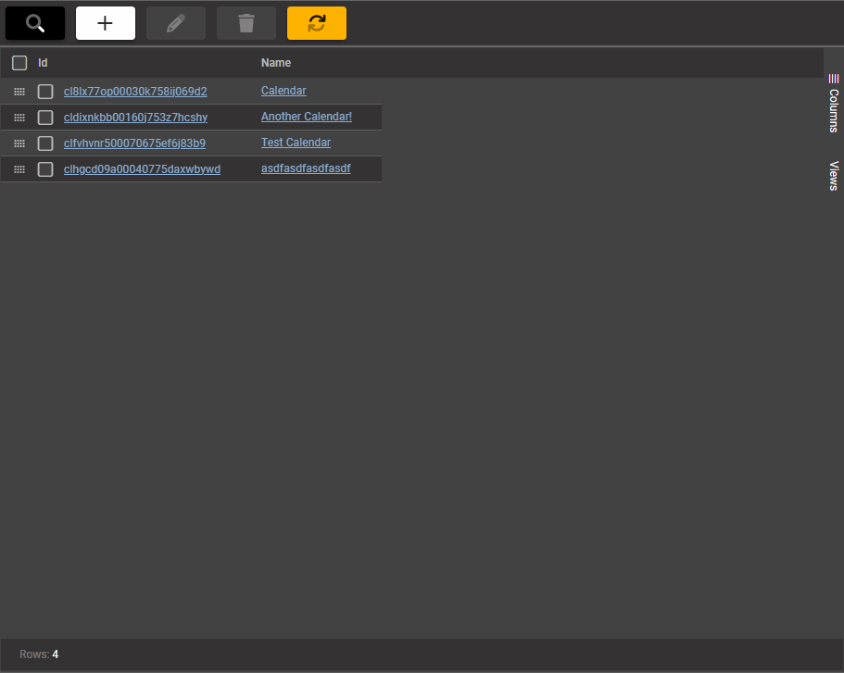Open the Another Calendar! link
The width and height of the screenshot is (844, 673).
point(307,117)
